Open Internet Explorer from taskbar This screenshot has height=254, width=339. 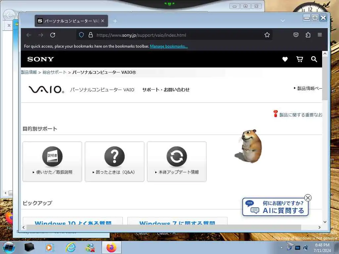(x=71, y=247)
